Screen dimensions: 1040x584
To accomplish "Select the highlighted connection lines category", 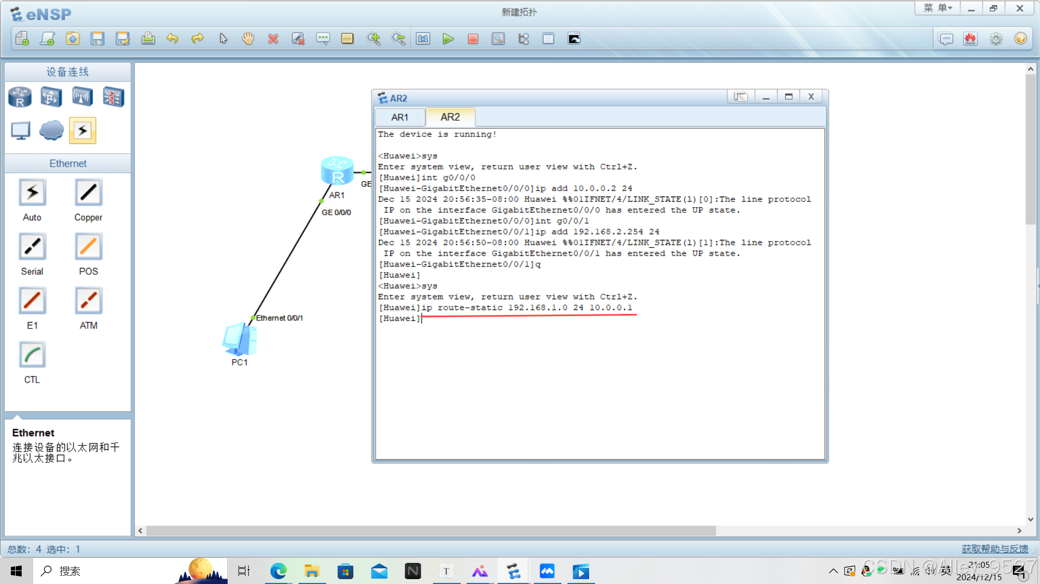I will coord(82,130).
